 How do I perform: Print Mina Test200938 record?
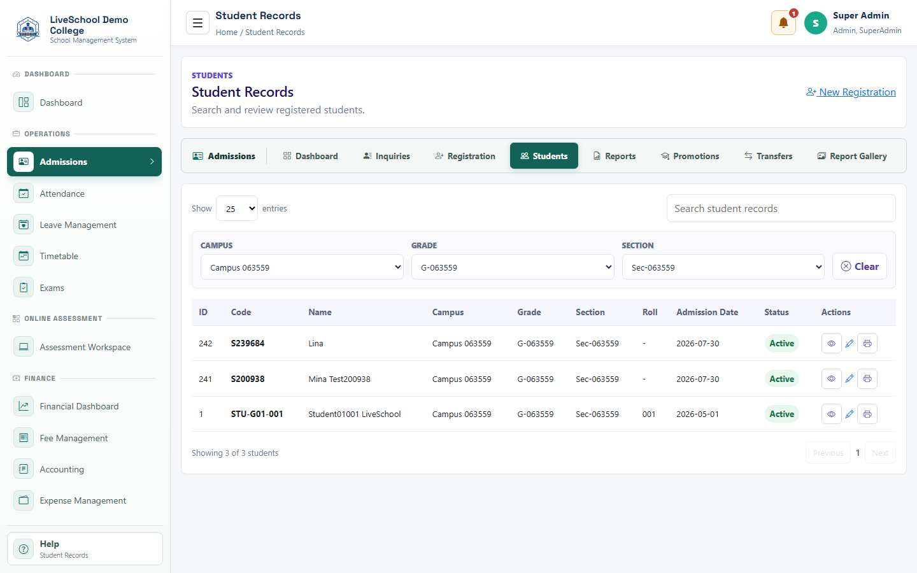(867, 379)
